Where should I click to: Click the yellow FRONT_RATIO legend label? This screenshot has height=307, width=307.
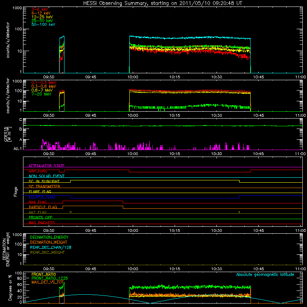coord(44,275)
